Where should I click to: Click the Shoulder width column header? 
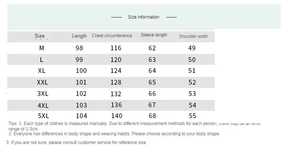193,36
